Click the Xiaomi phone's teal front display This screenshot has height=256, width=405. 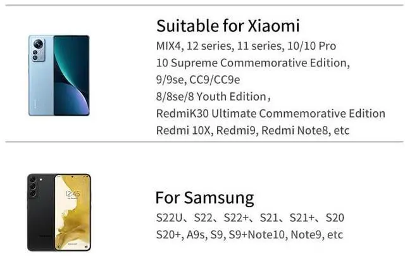(71, 76)
